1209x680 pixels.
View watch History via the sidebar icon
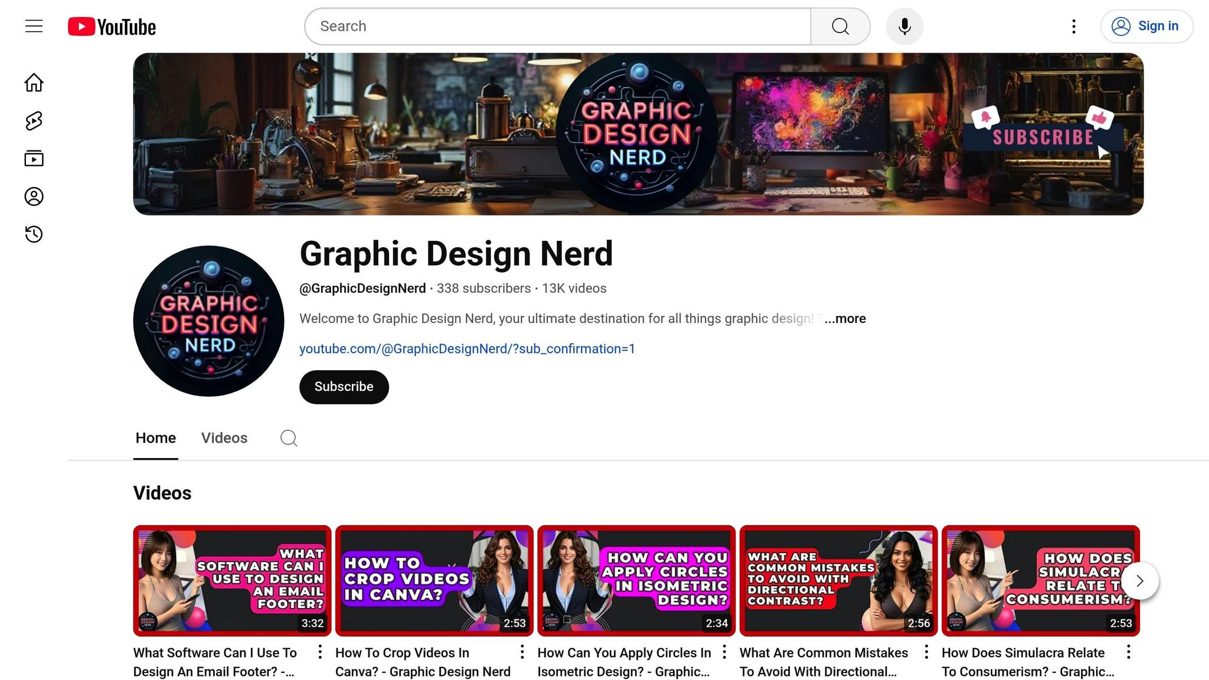34,234
